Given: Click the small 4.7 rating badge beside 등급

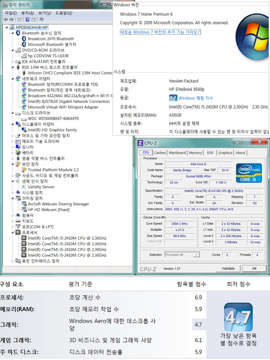Looking at the screenshot, I should coord(173,98).
